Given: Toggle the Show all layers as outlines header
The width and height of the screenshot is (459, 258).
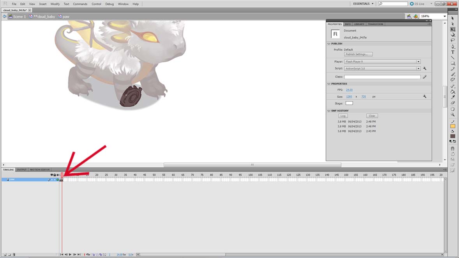Looking at the screenshot, I should click(x=58, y=175).
